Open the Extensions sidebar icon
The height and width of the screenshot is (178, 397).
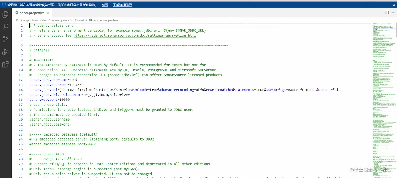pyautogui.click(x=5, y=64)
